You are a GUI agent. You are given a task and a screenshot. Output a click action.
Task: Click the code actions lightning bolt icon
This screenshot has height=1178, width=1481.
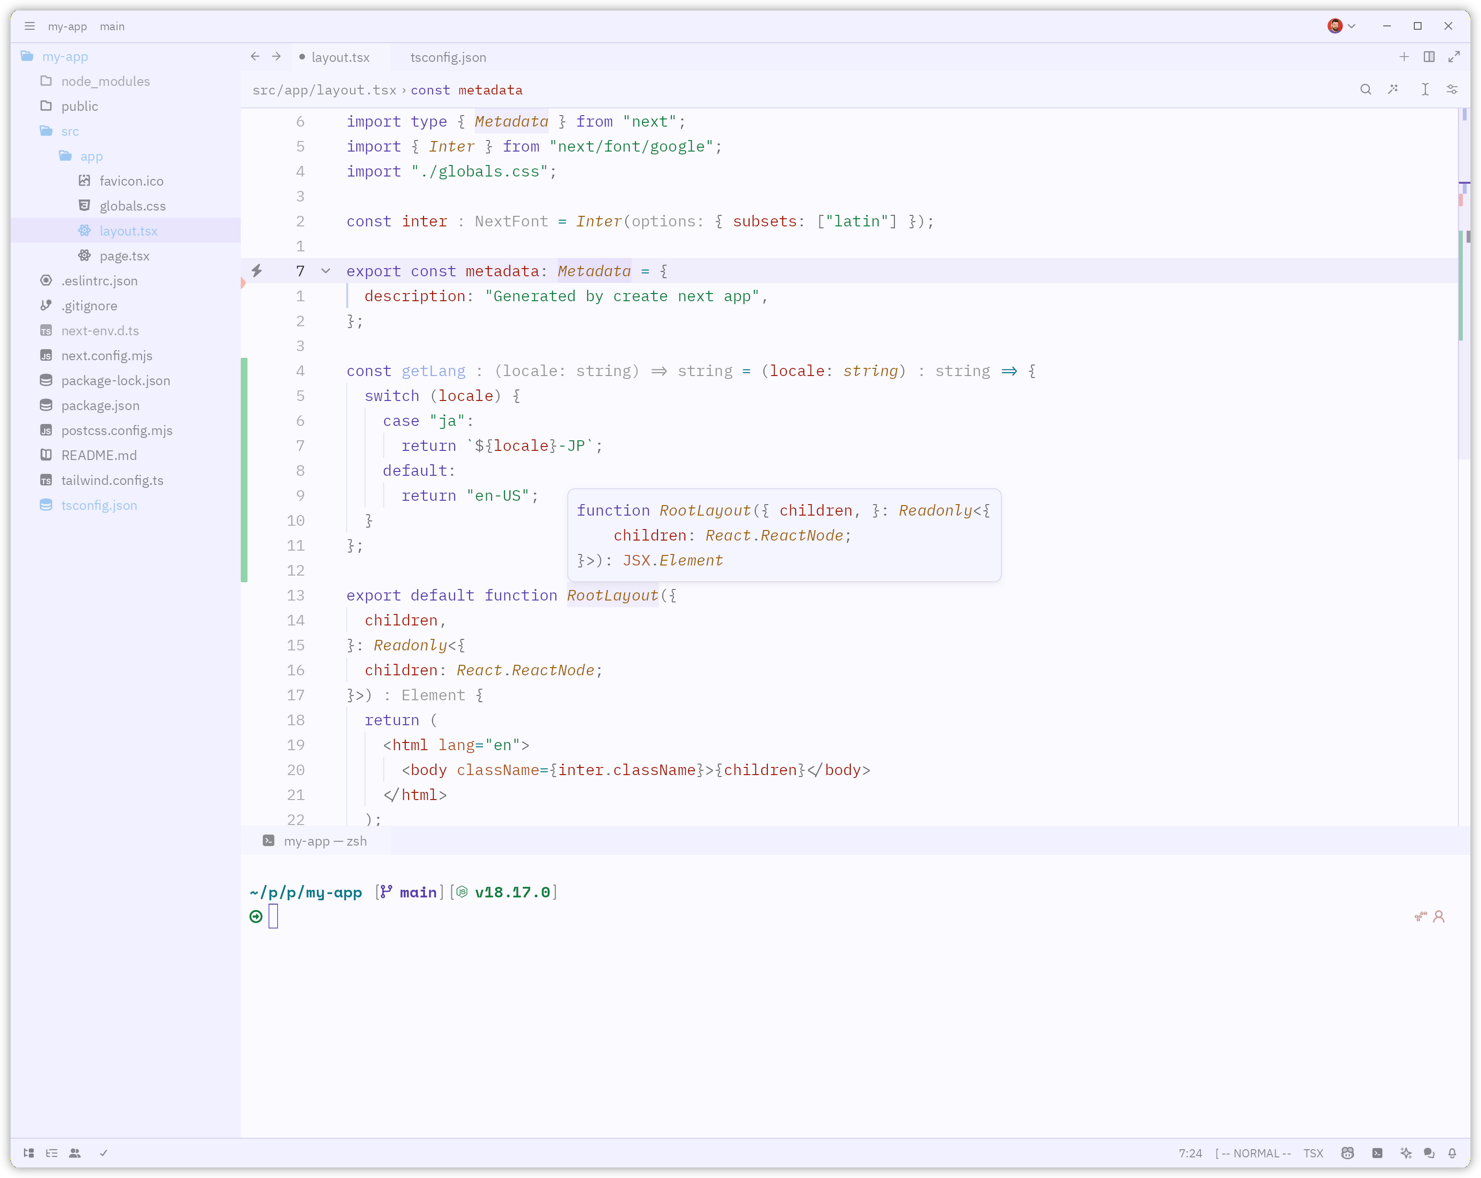(x=257, y=271)
